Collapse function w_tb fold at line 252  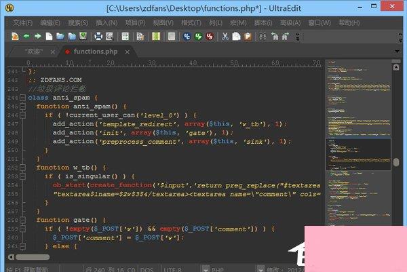tap(23, 168)
